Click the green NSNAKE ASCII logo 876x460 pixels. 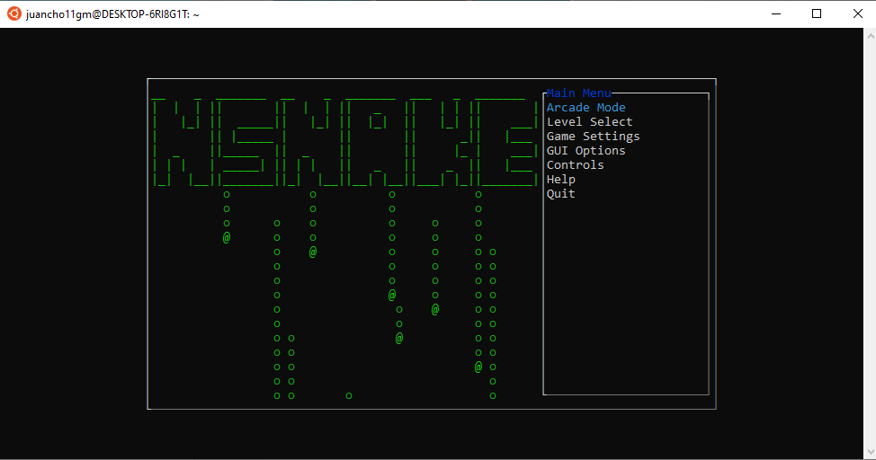(x=344, y=142)
